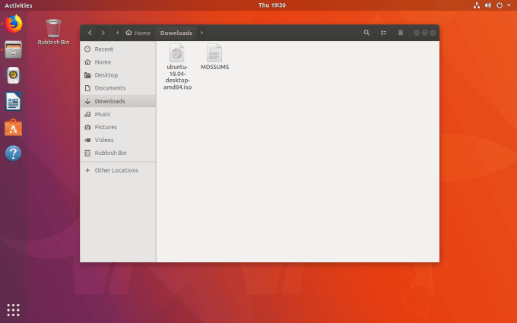Click the volume icon in top bar

point(488,5)
